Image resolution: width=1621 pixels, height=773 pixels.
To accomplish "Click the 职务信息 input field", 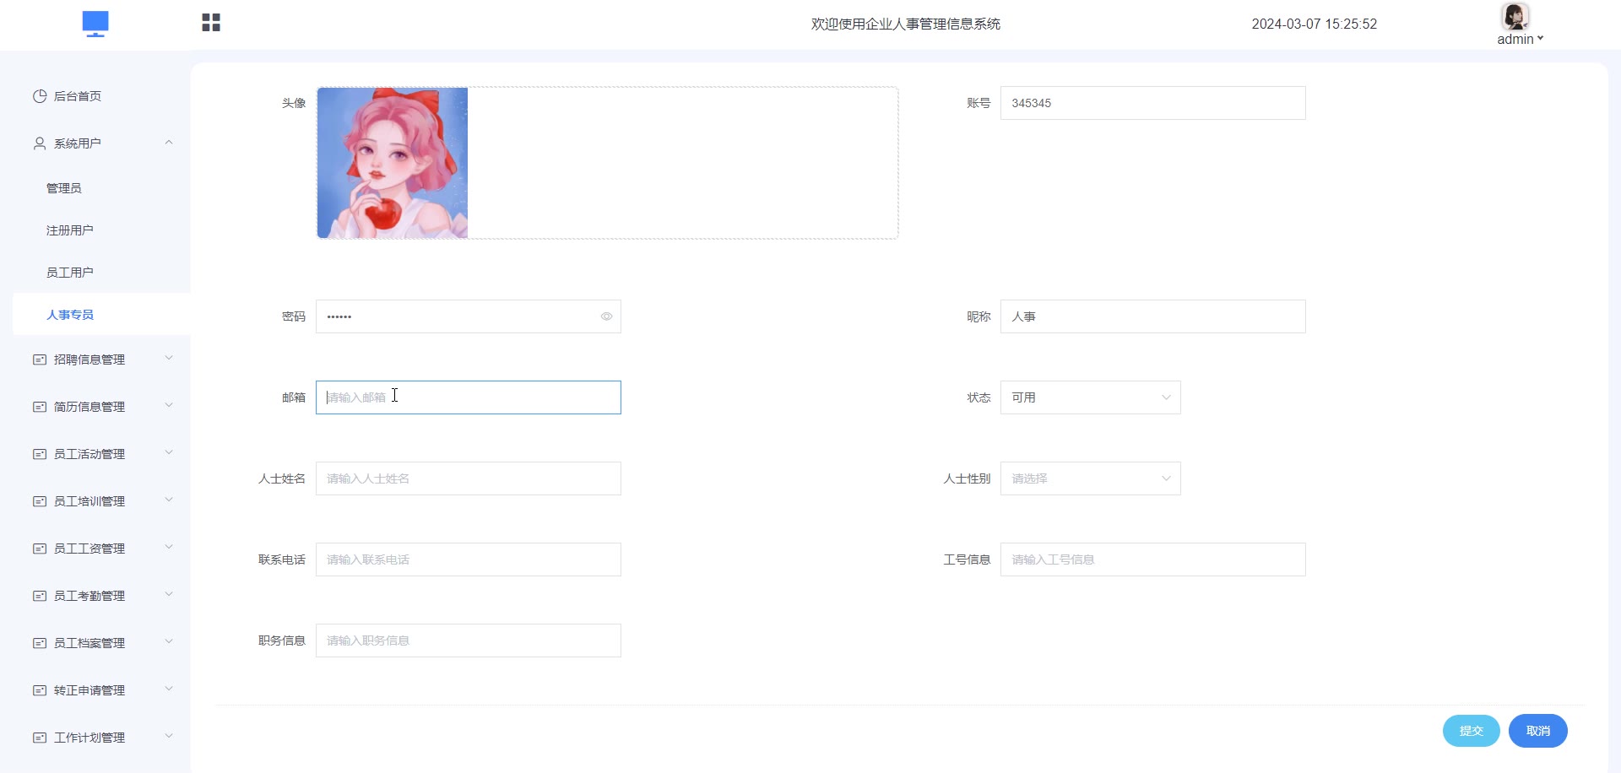I will point(469,641).
